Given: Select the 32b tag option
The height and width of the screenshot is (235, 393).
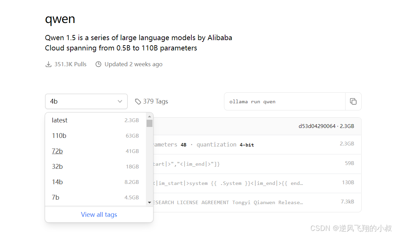Looking at the screenshot, I should click(x=95, y=167).
